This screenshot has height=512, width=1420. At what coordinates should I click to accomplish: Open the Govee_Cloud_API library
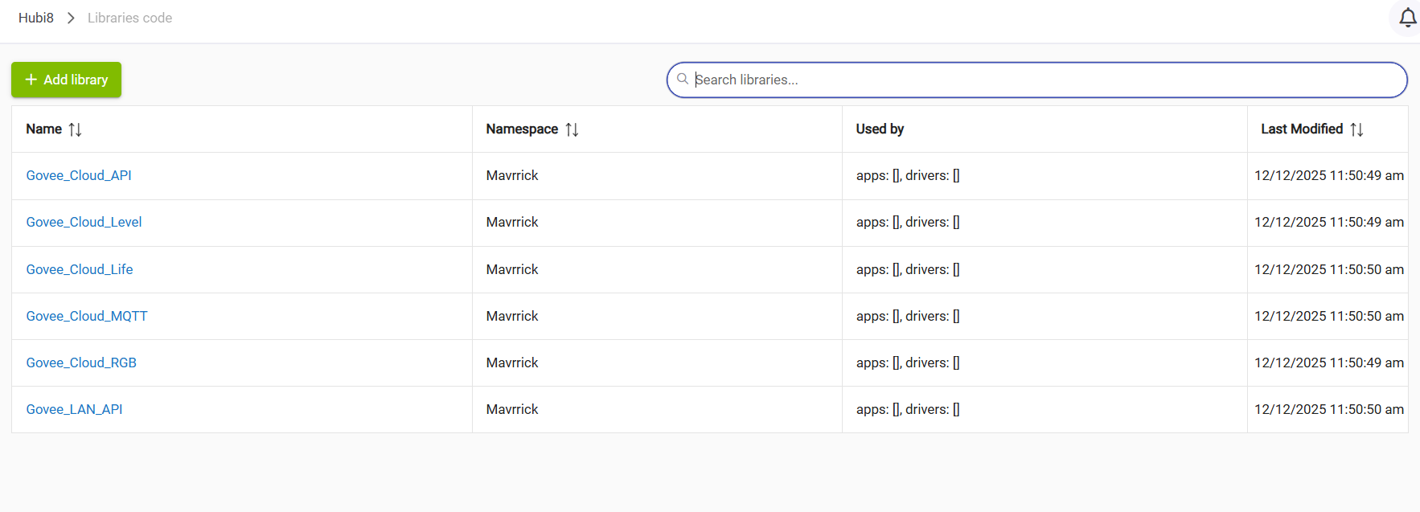79,175
